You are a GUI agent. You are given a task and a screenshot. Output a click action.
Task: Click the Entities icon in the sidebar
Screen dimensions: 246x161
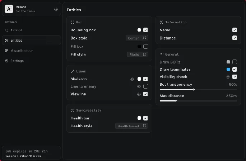pyautogui.click(x=7, y=41)
